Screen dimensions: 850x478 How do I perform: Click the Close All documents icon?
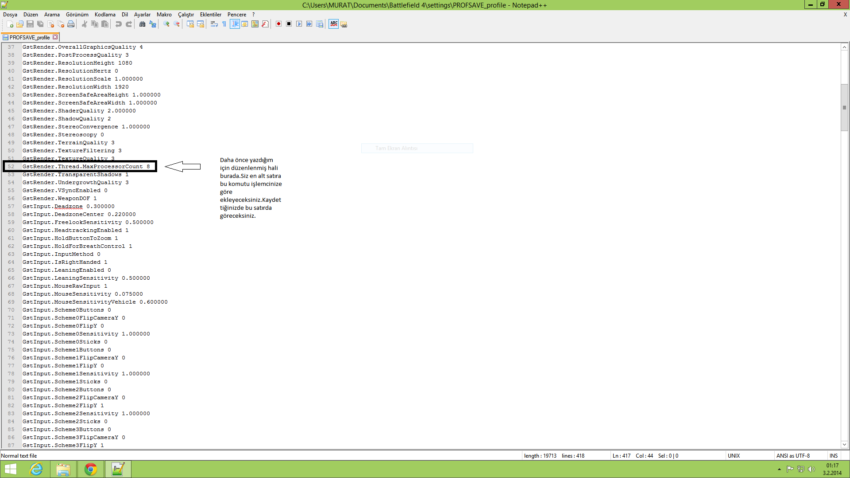61,24
